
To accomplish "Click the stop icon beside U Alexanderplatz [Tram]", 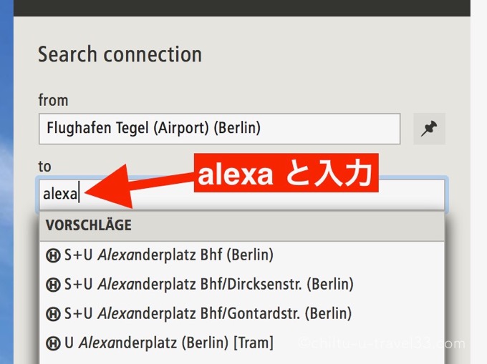I will pos(53,343).
